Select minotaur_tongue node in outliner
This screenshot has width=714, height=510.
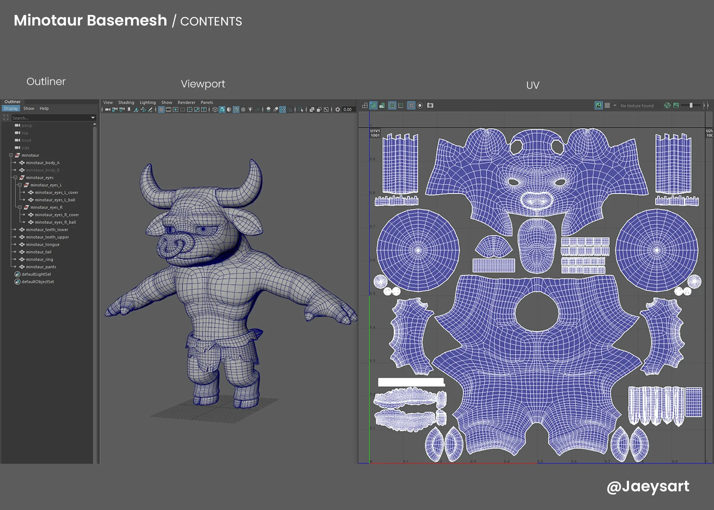point(42,244)
